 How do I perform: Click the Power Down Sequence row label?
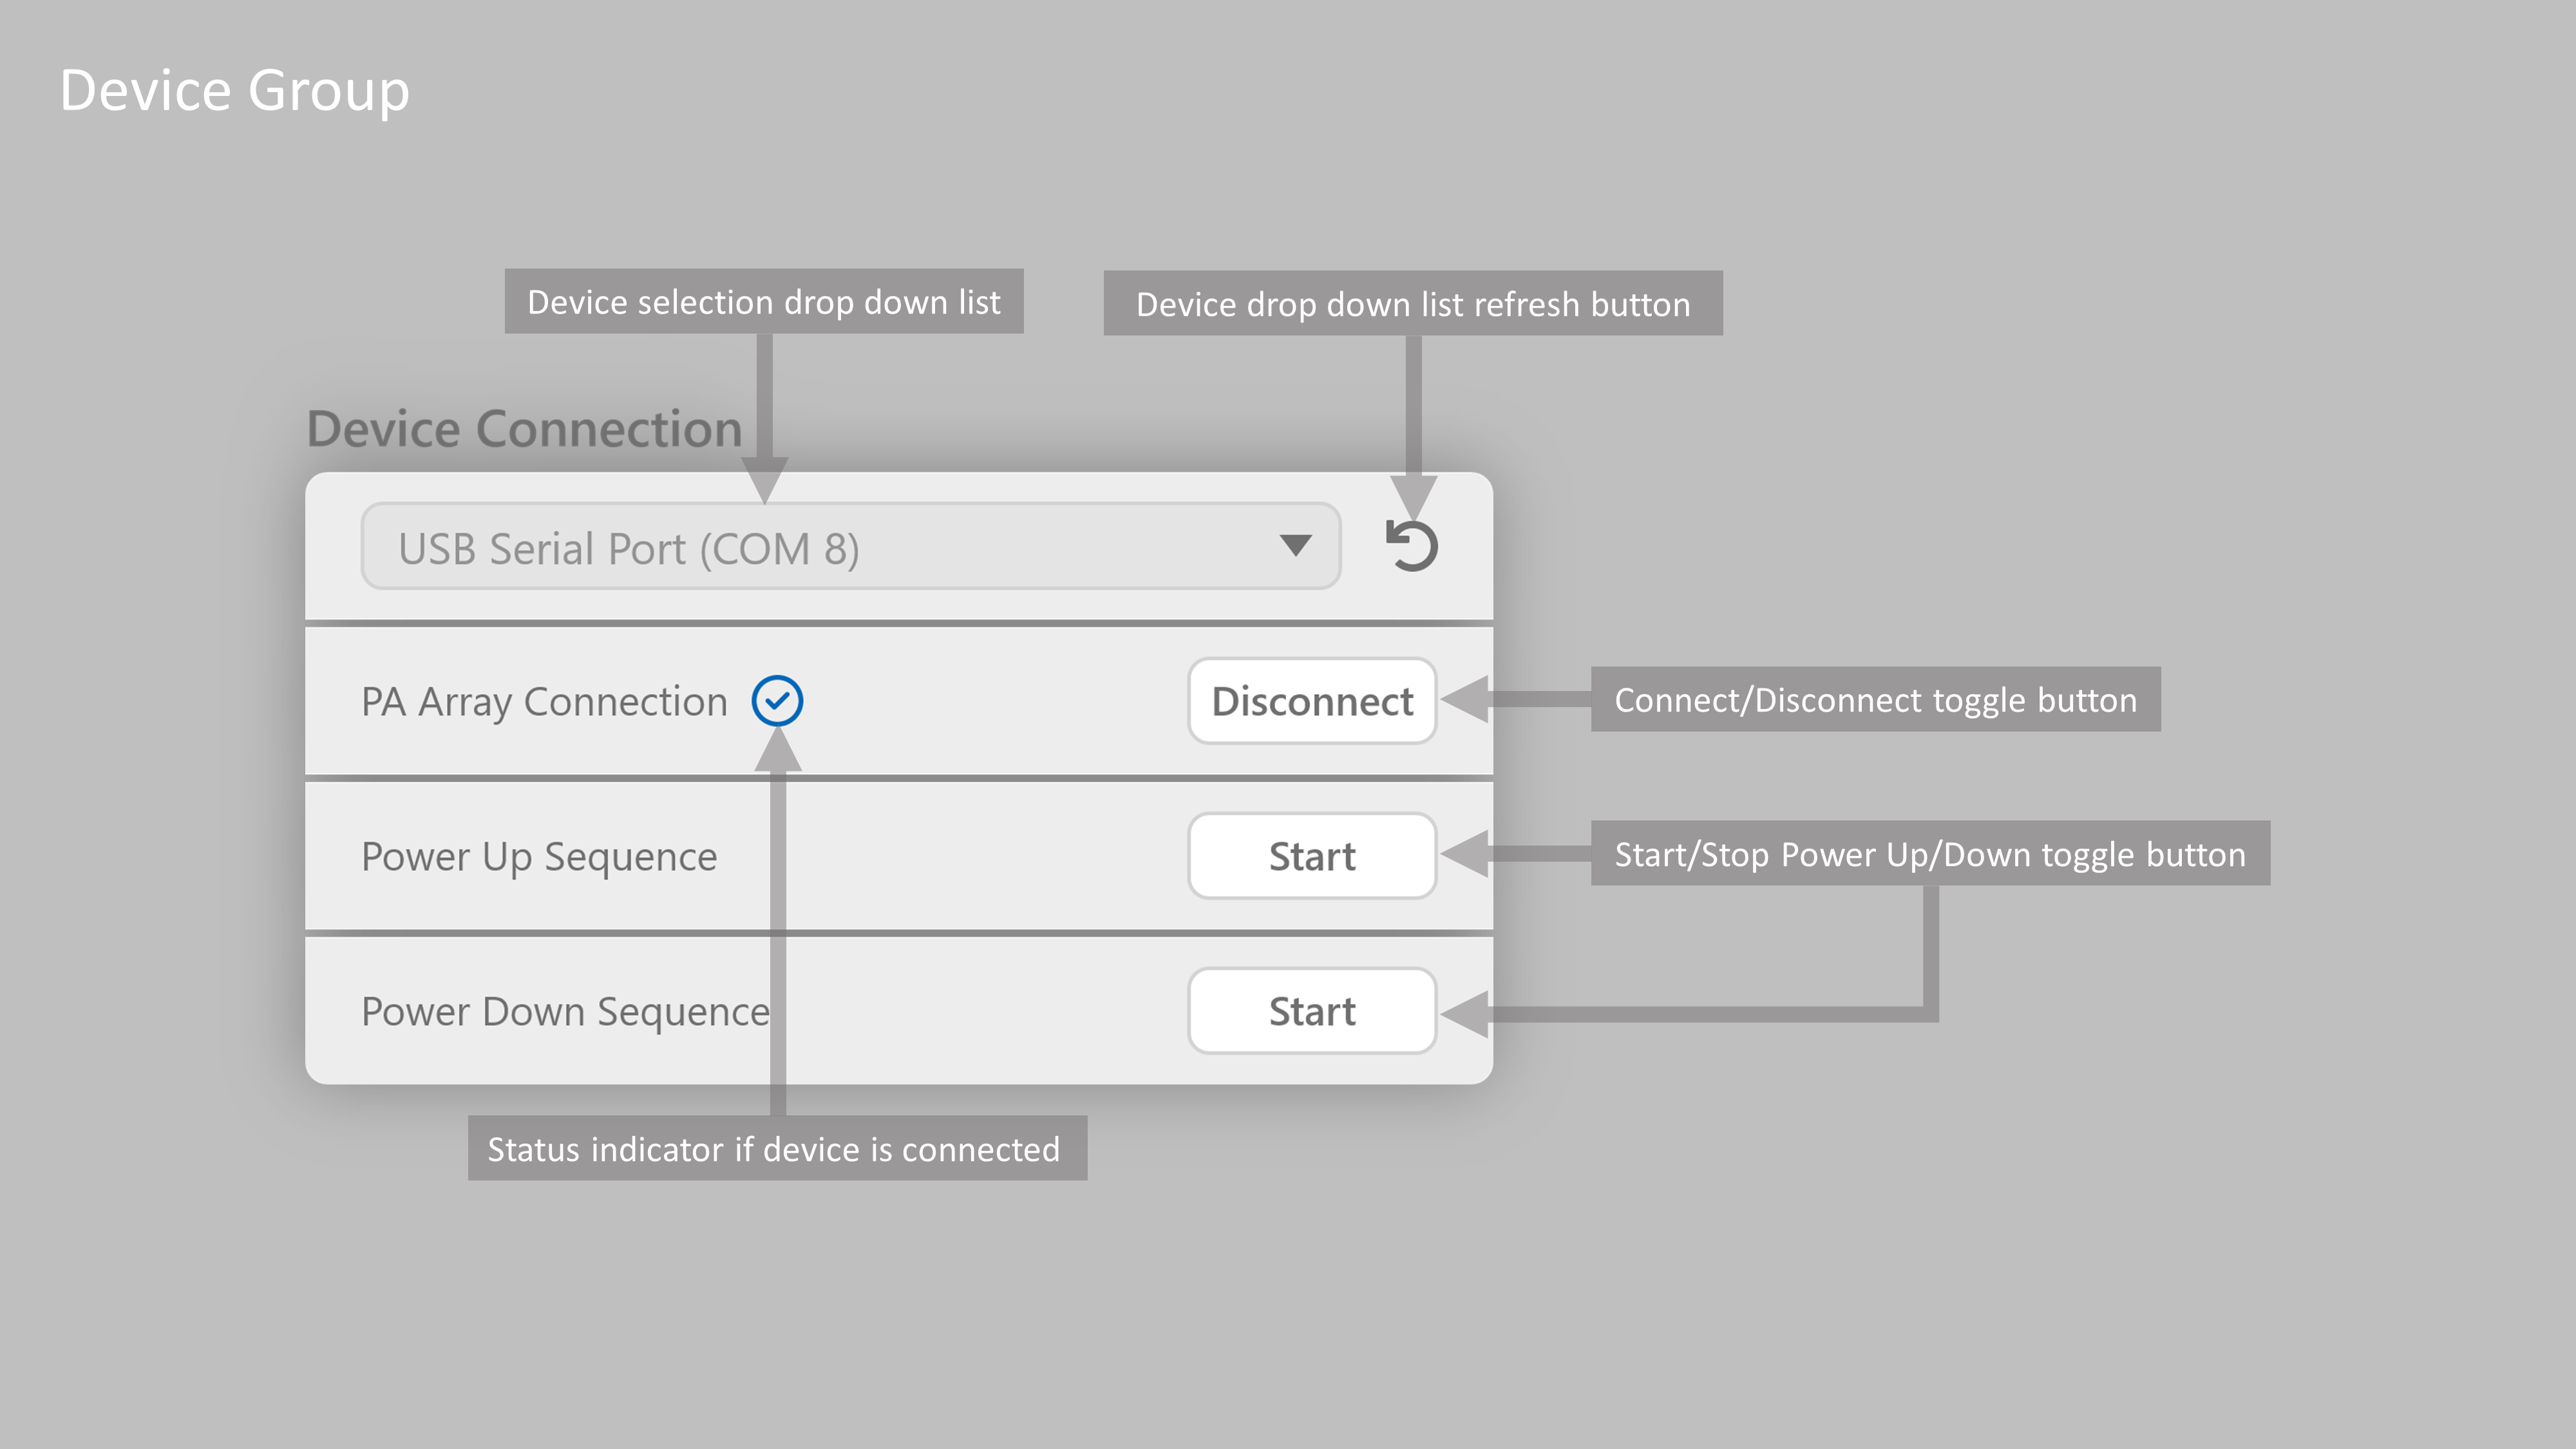564,1011
